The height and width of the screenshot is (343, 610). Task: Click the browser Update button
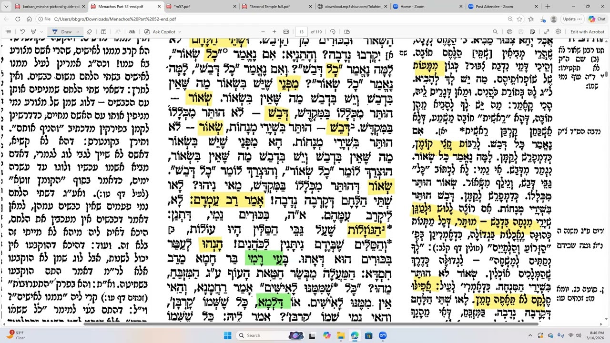pyautogui.click(x=571, y=19)
